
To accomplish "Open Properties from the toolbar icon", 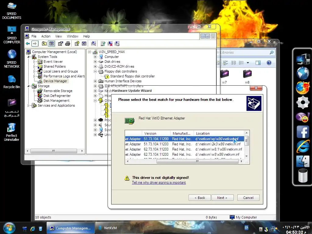I will pos(61,44).
